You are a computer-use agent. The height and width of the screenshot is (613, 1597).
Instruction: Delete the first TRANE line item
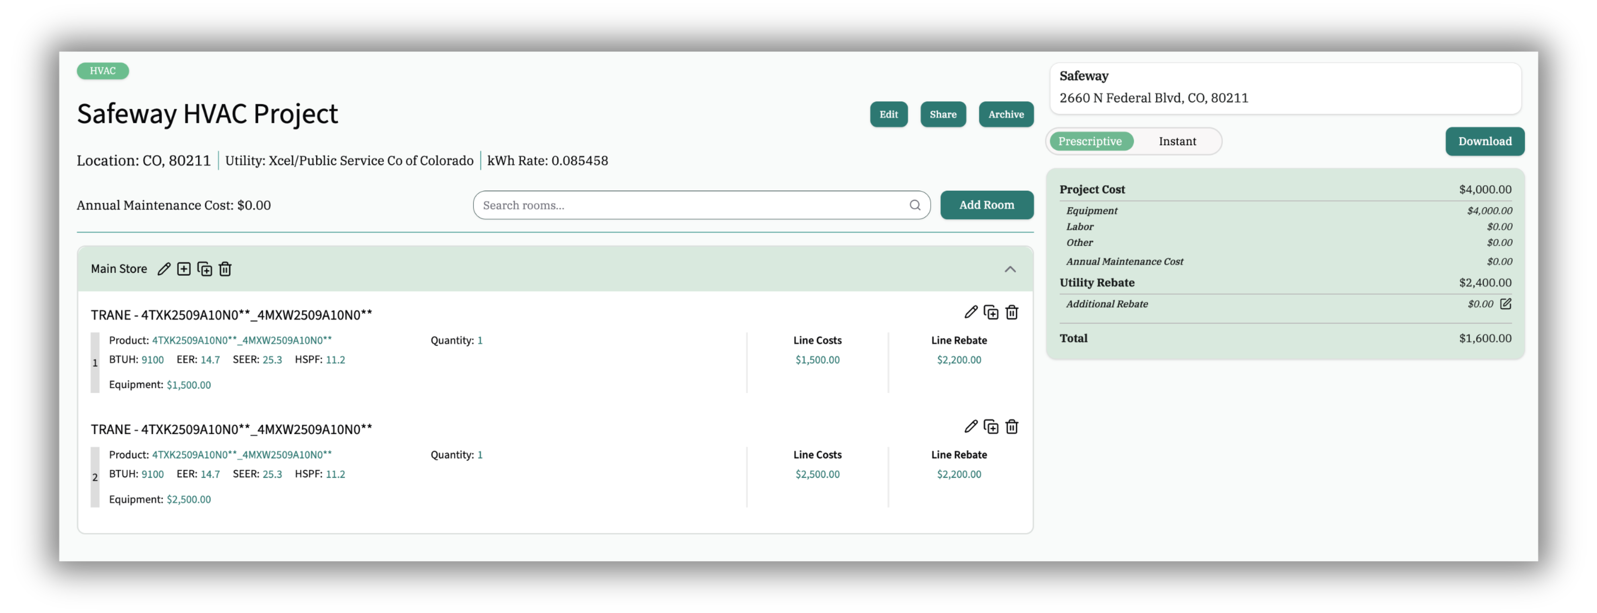(1012, 312)
